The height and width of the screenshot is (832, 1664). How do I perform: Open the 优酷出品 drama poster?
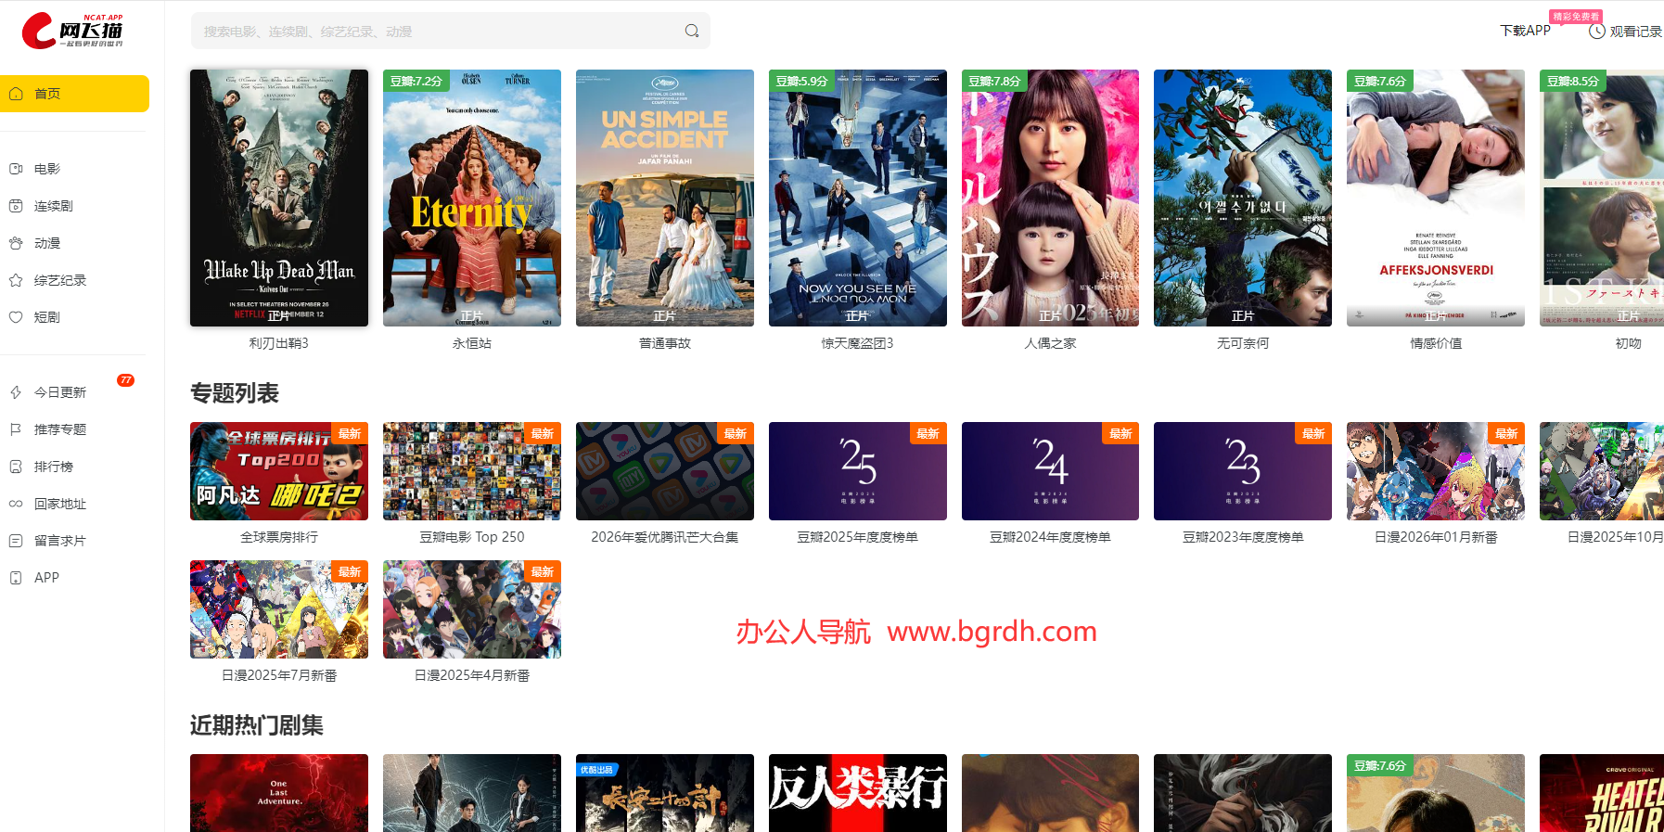tap(665, 793)
